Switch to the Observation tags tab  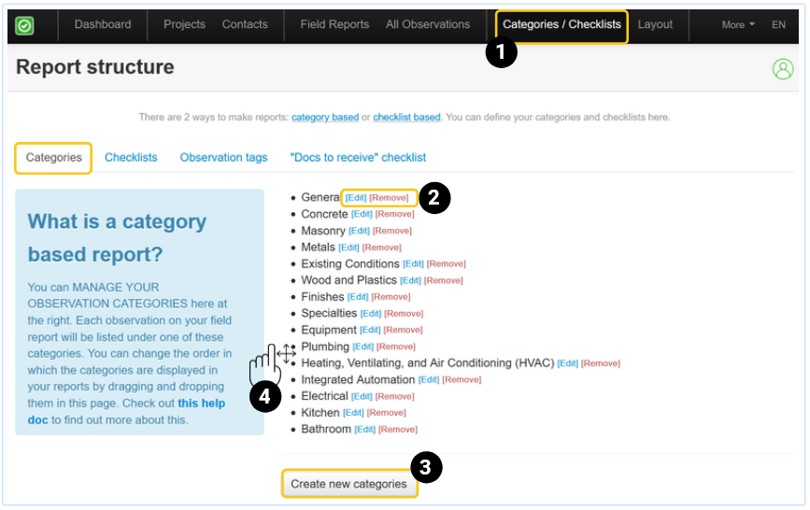pyautogui.click(x=223, y=158)
